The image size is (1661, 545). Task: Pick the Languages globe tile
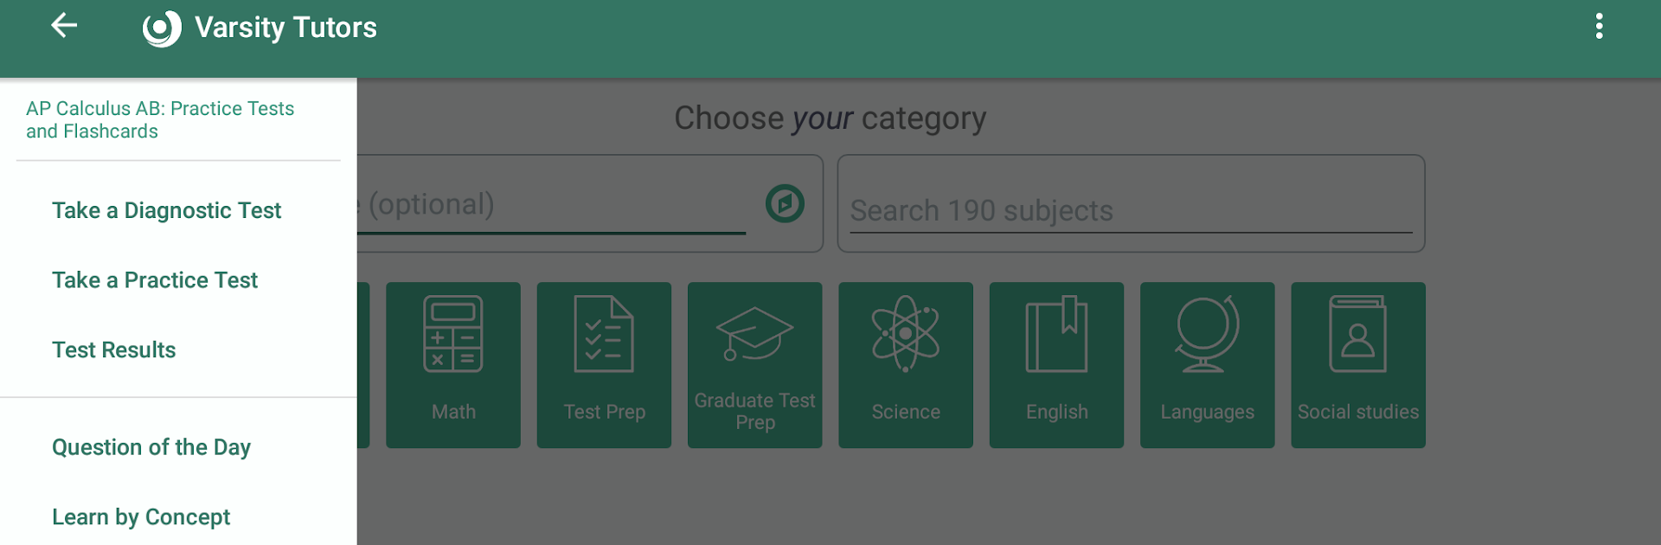1207,364
